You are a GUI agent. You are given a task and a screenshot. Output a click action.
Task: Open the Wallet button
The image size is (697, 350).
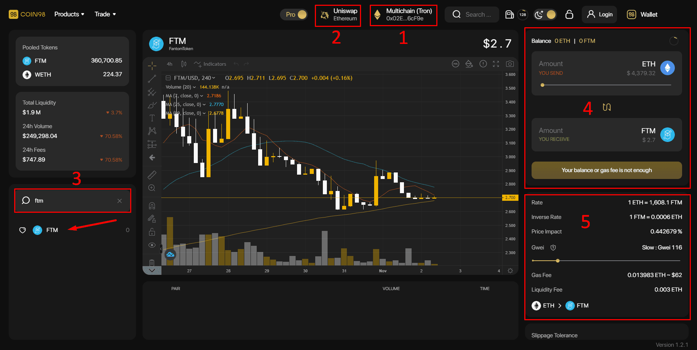(642, 15)
